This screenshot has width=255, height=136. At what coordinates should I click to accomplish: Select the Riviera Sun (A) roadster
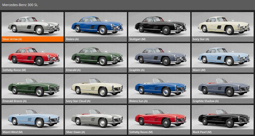[x=160, y=86]
